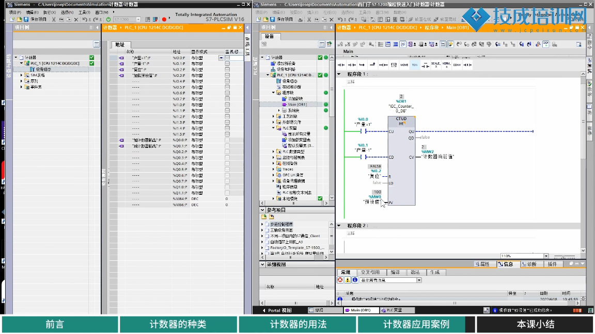Switch to 编译 tab

tap(396, 272)
